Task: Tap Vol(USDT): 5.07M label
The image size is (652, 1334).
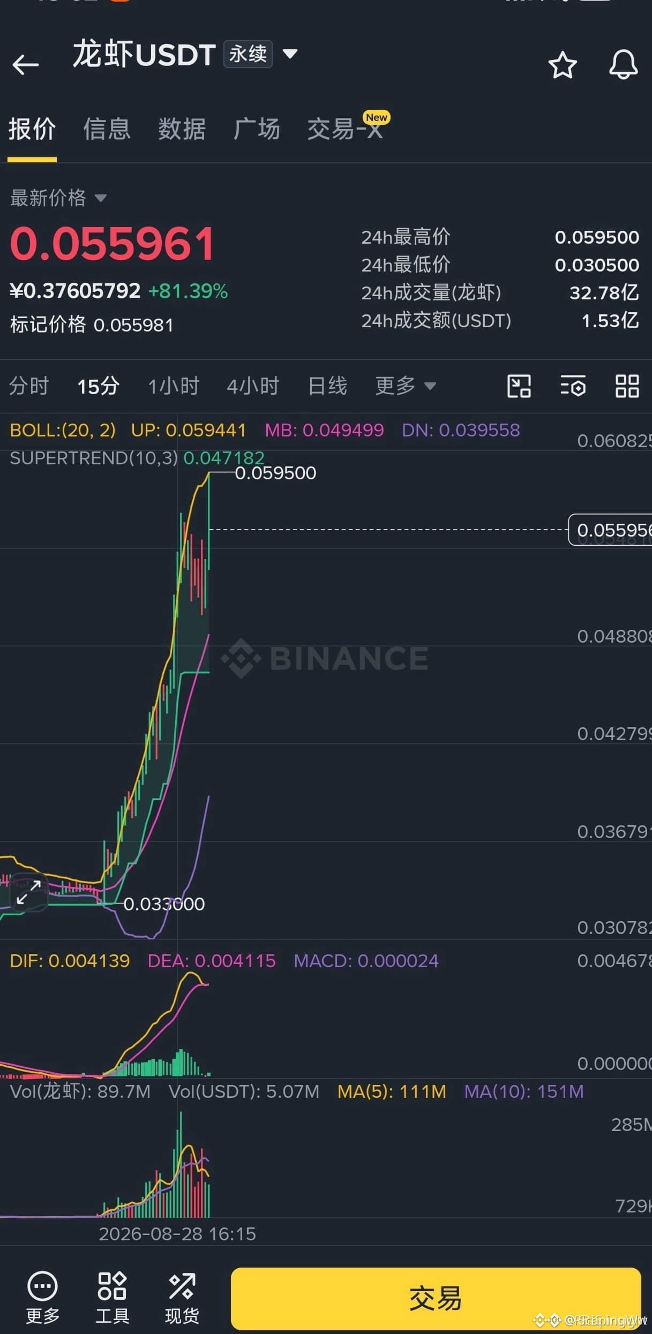Action: coord(244,1091)
